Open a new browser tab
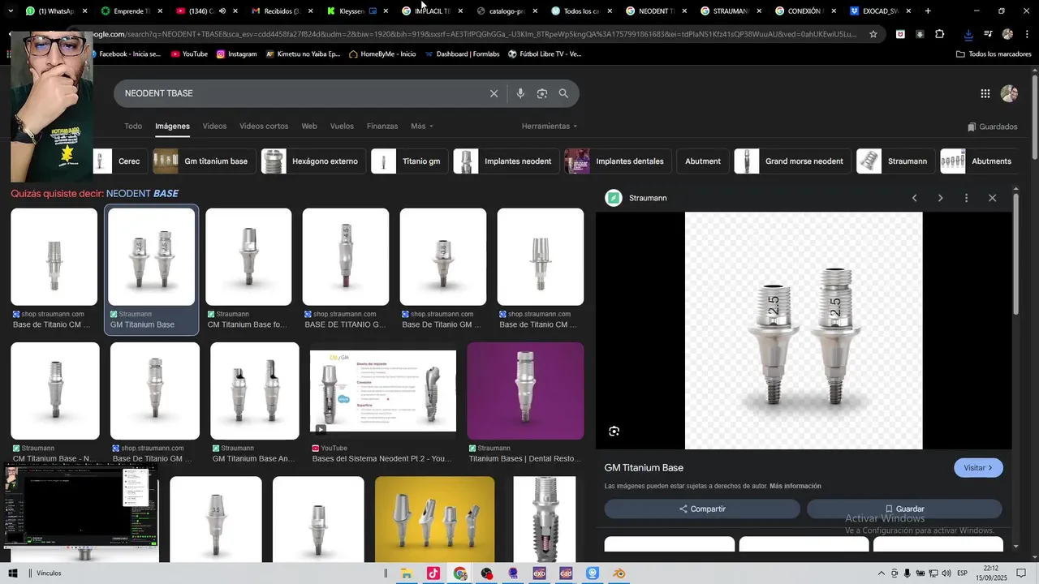This screenshot has width=1039, height=584. click(x=928, y=11)
